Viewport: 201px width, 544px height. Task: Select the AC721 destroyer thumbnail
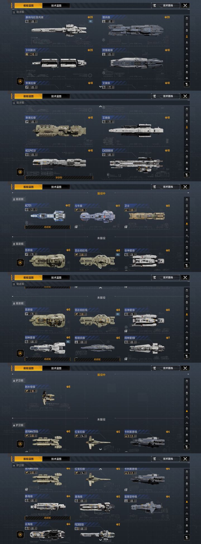pyautogui.click(x=48, y=216)
